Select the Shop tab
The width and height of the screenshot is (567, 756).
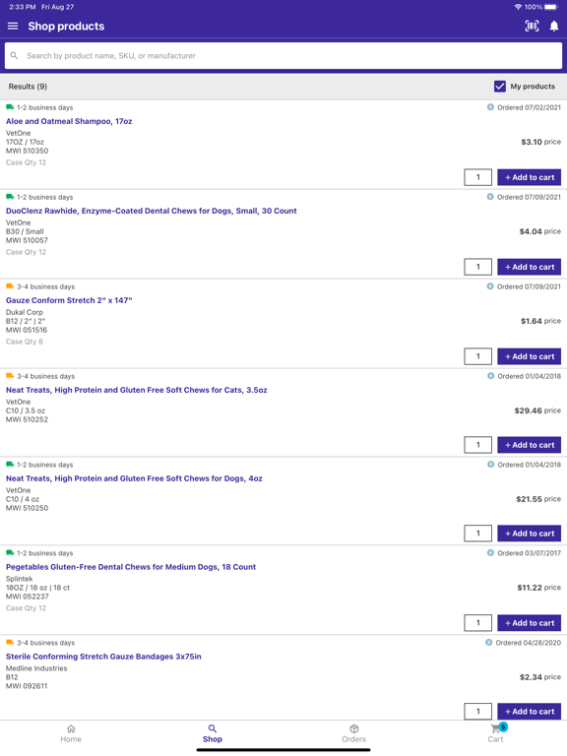tap(213, 733)
